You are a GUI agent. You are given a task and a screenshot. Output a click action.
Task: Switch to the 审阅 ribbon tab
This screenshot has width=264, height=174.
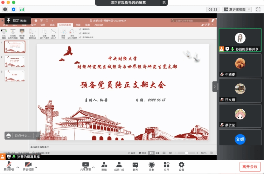click(x=78, y=25)
